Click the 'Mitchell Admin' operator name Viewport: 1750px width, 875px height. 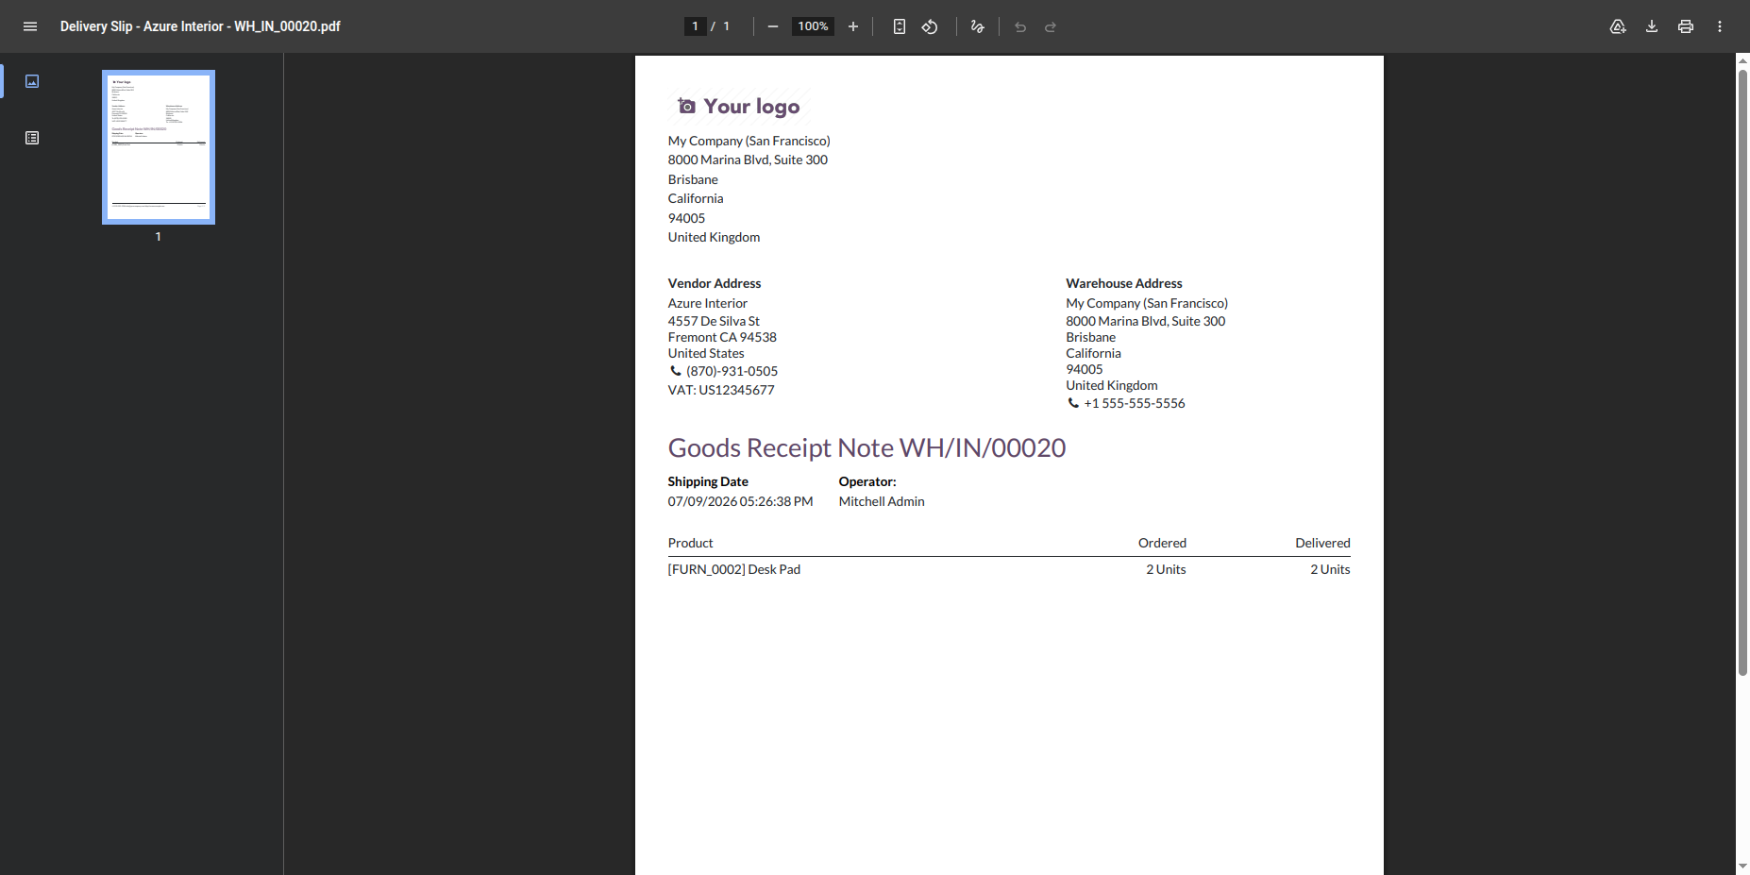click(882, 501)
